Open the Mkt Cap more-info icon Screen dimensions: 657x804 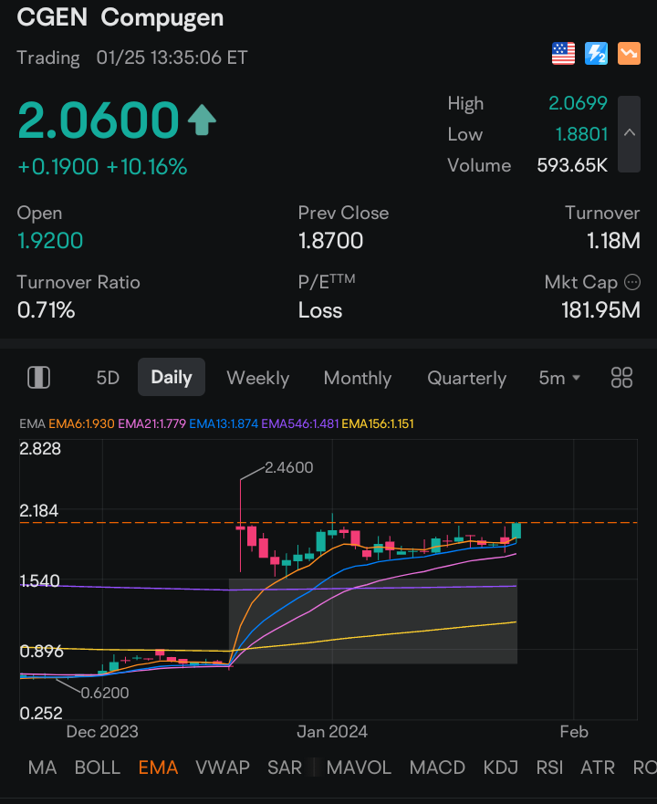coord(632,282)
